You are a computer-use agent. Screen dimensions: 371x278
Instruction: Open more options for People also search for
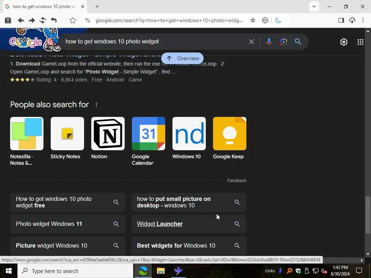click(96, 105)
